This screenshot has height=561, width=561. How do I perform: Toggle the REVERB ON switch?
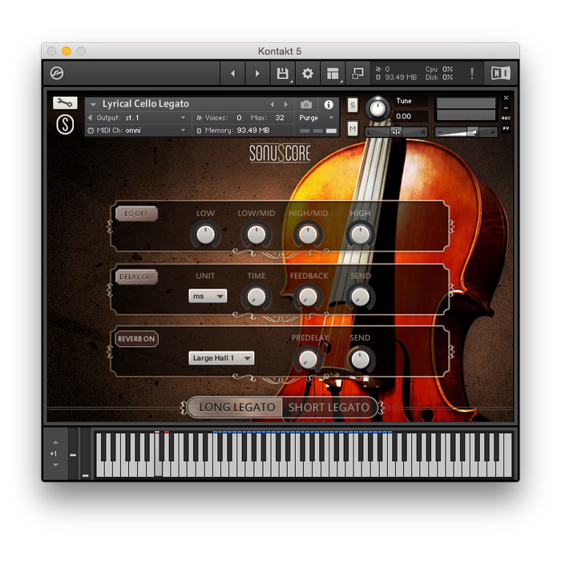[136, 339]
